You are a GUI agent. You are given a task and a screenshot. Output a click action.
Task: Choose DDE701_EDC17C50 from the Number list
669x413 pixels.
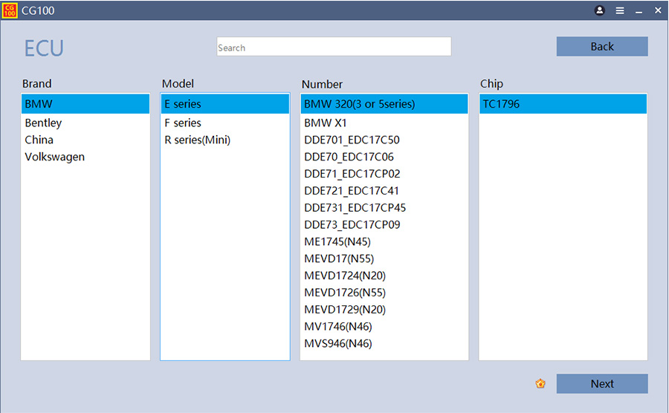[x=352, y=140]
